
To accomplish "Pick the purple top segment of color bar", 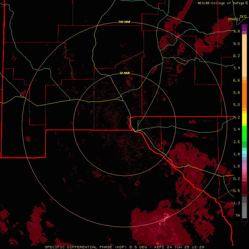I will click(244, 28).
